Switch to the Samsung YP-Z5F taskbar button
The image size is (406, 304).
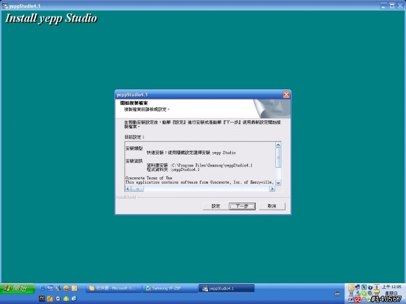(169, 288)
